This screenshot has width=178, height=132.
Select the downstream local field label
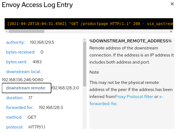coord(23,72)
